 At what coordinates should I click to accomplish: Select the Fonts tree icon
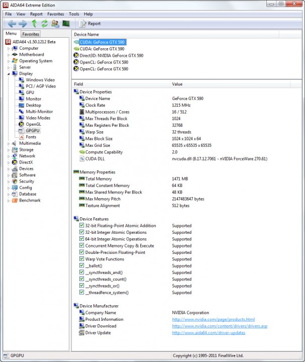pyautogui.click(x=21, y=137)
